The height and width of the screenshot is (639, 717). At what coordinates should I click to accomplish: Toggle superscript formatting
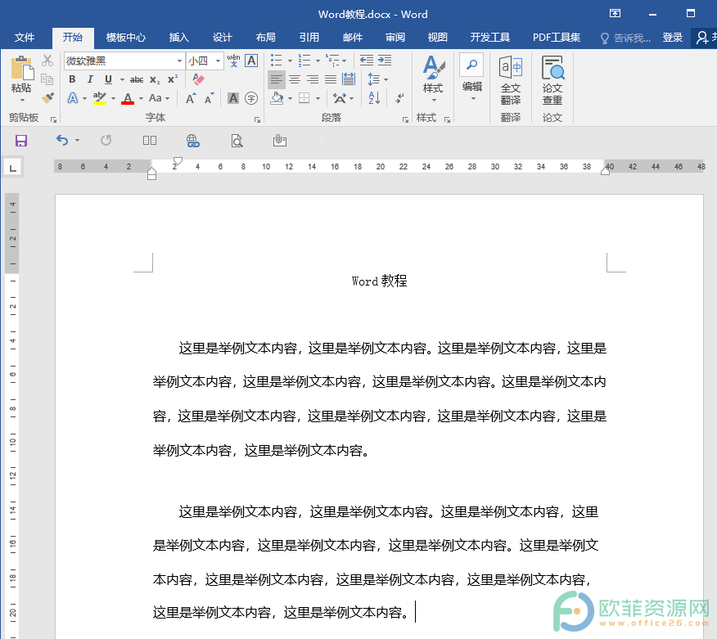[173, 79]
